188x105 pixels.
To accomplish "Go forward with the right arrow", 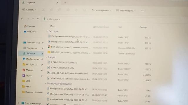I will pos(28,19).
